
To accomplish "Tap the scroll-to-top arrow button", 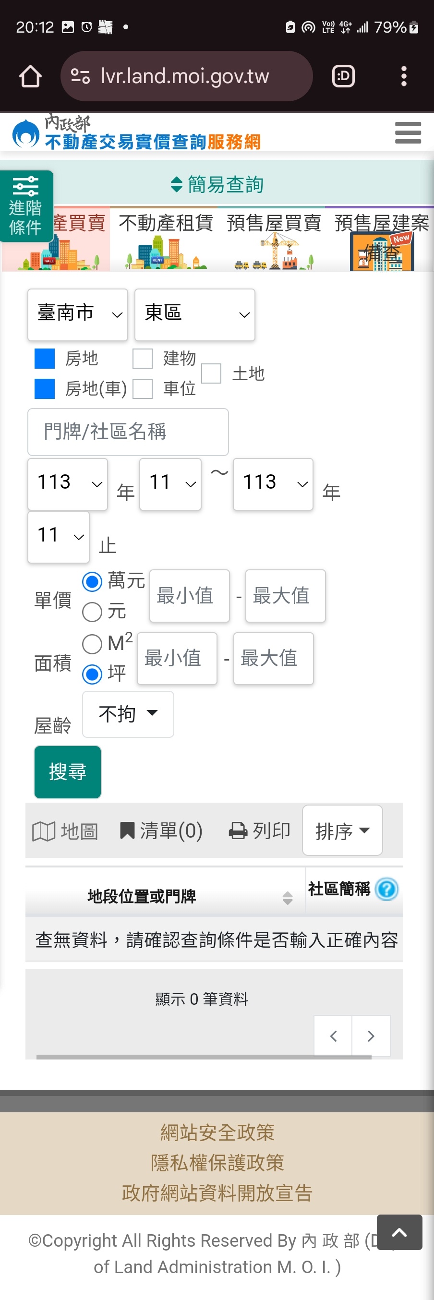I will (x=399, y=1232).
